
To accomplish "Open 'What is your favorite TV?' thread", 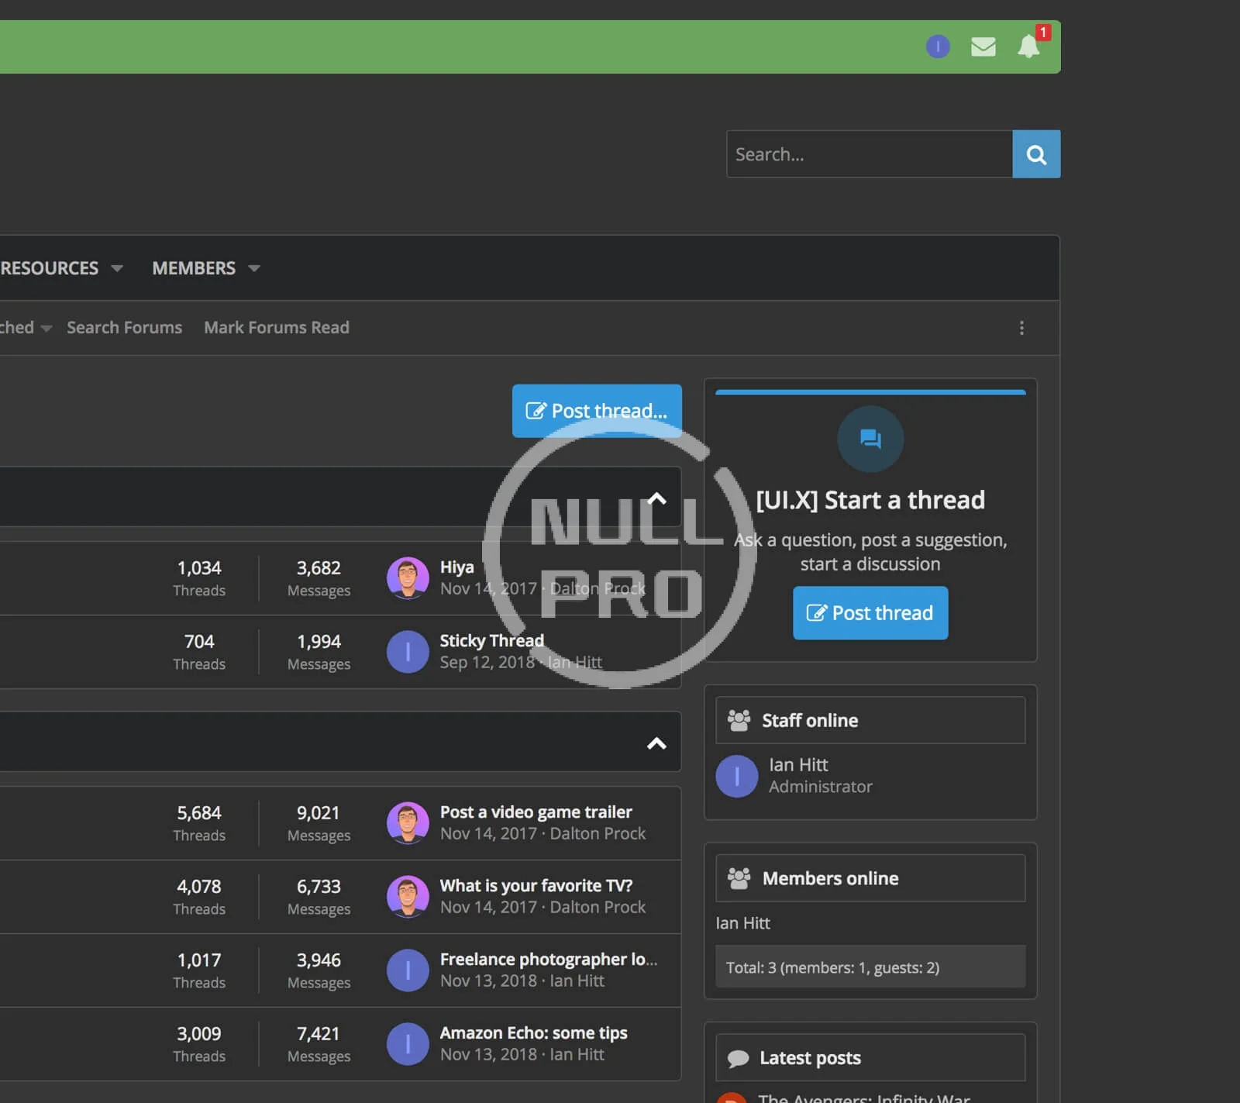I will (x=536, y=885).
